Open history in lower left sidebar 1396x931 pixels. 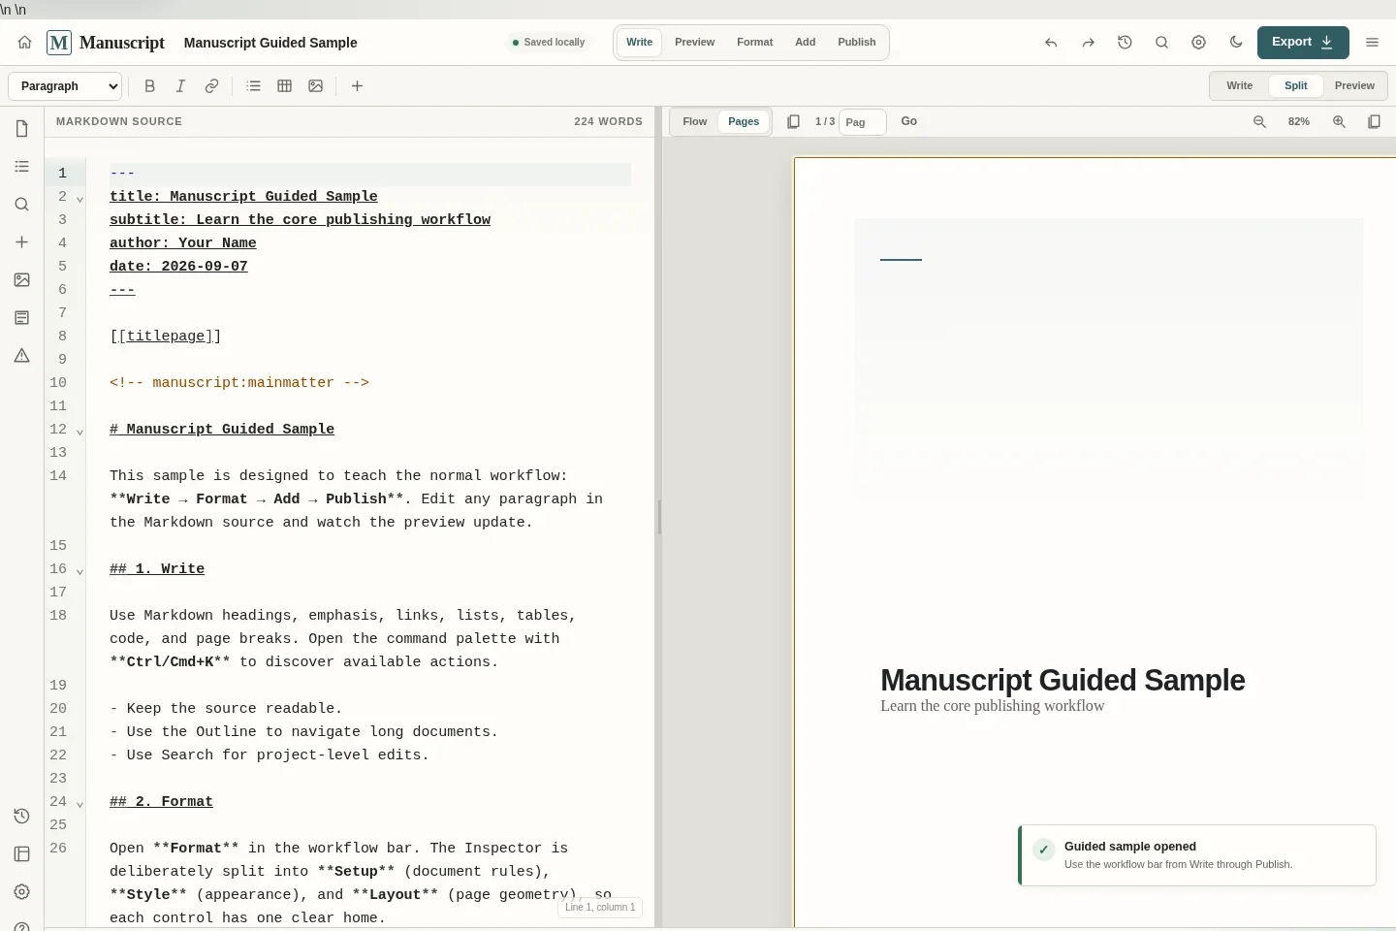coord(22,817)
